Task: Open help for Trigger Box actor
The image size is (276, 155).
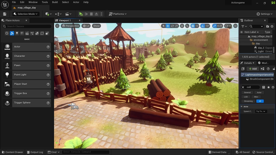Action: point(48,93)
